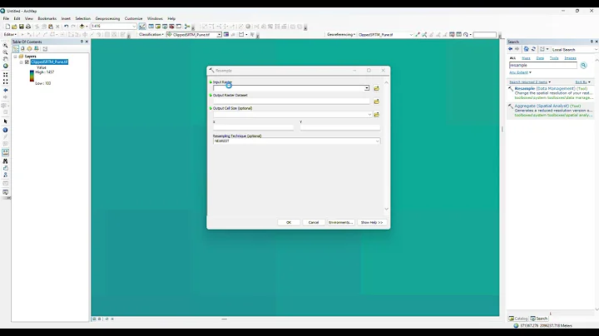Open the Geoprocessing menu
The height and width of the screenshot is (336, 599).
point(107,18)
